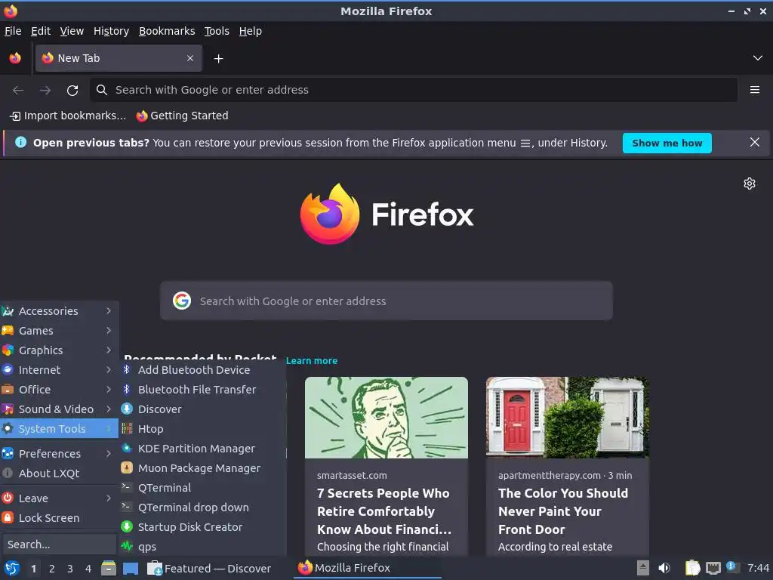The image size is (773, 580).
Task: Expand the Internet submenu
Action: [59, 370]
